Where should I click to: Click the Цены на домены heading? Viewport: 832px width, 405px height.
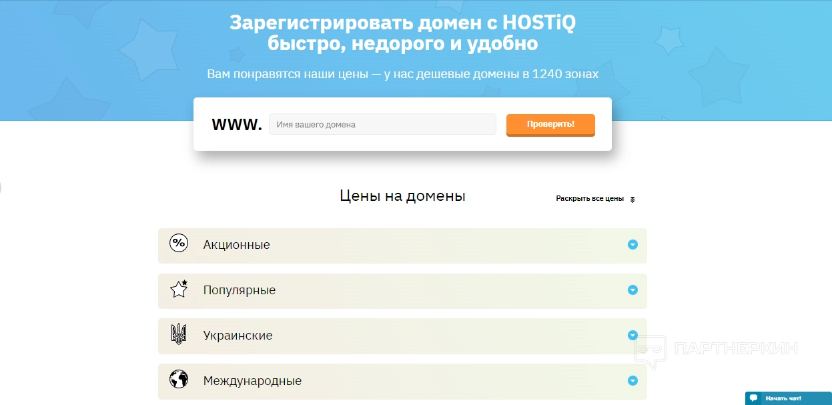pyautogui.click(x=402, y=196)
